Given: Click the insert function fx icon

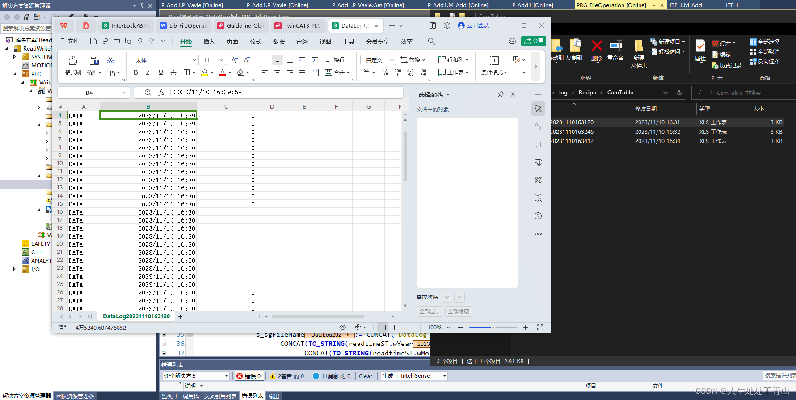Looking at the screenshot, I should [x=161, y=93].
